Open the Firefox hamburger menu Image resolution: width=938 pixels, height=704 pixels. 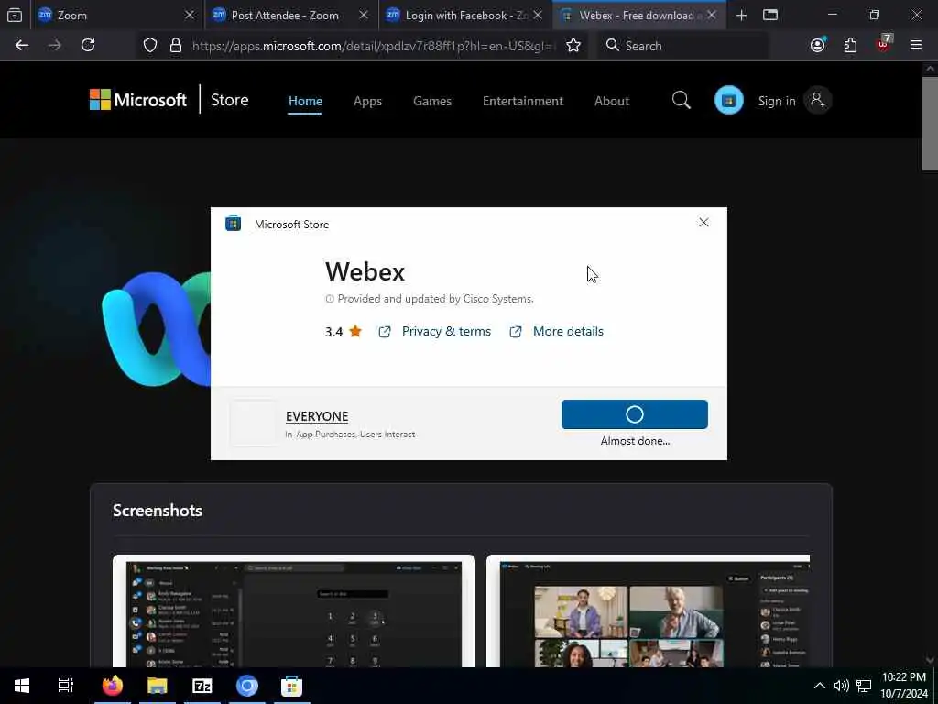click(916, 45)
